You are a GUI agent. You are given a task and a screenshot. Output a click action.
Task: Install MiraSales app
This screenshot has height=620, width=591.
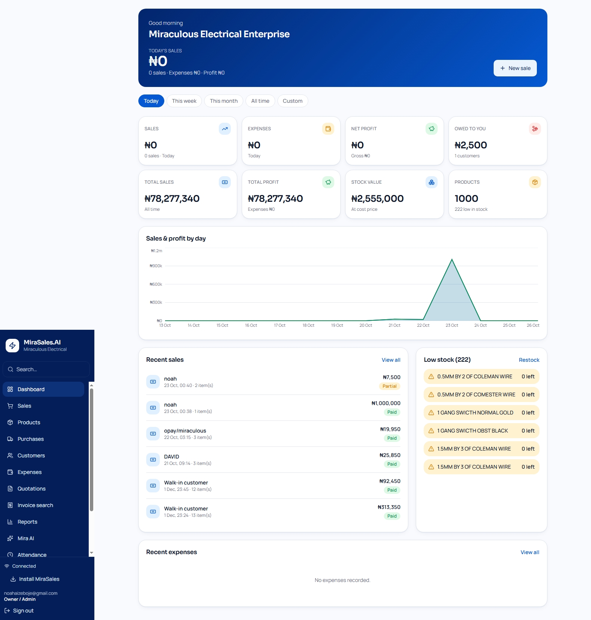pos(35,579)
